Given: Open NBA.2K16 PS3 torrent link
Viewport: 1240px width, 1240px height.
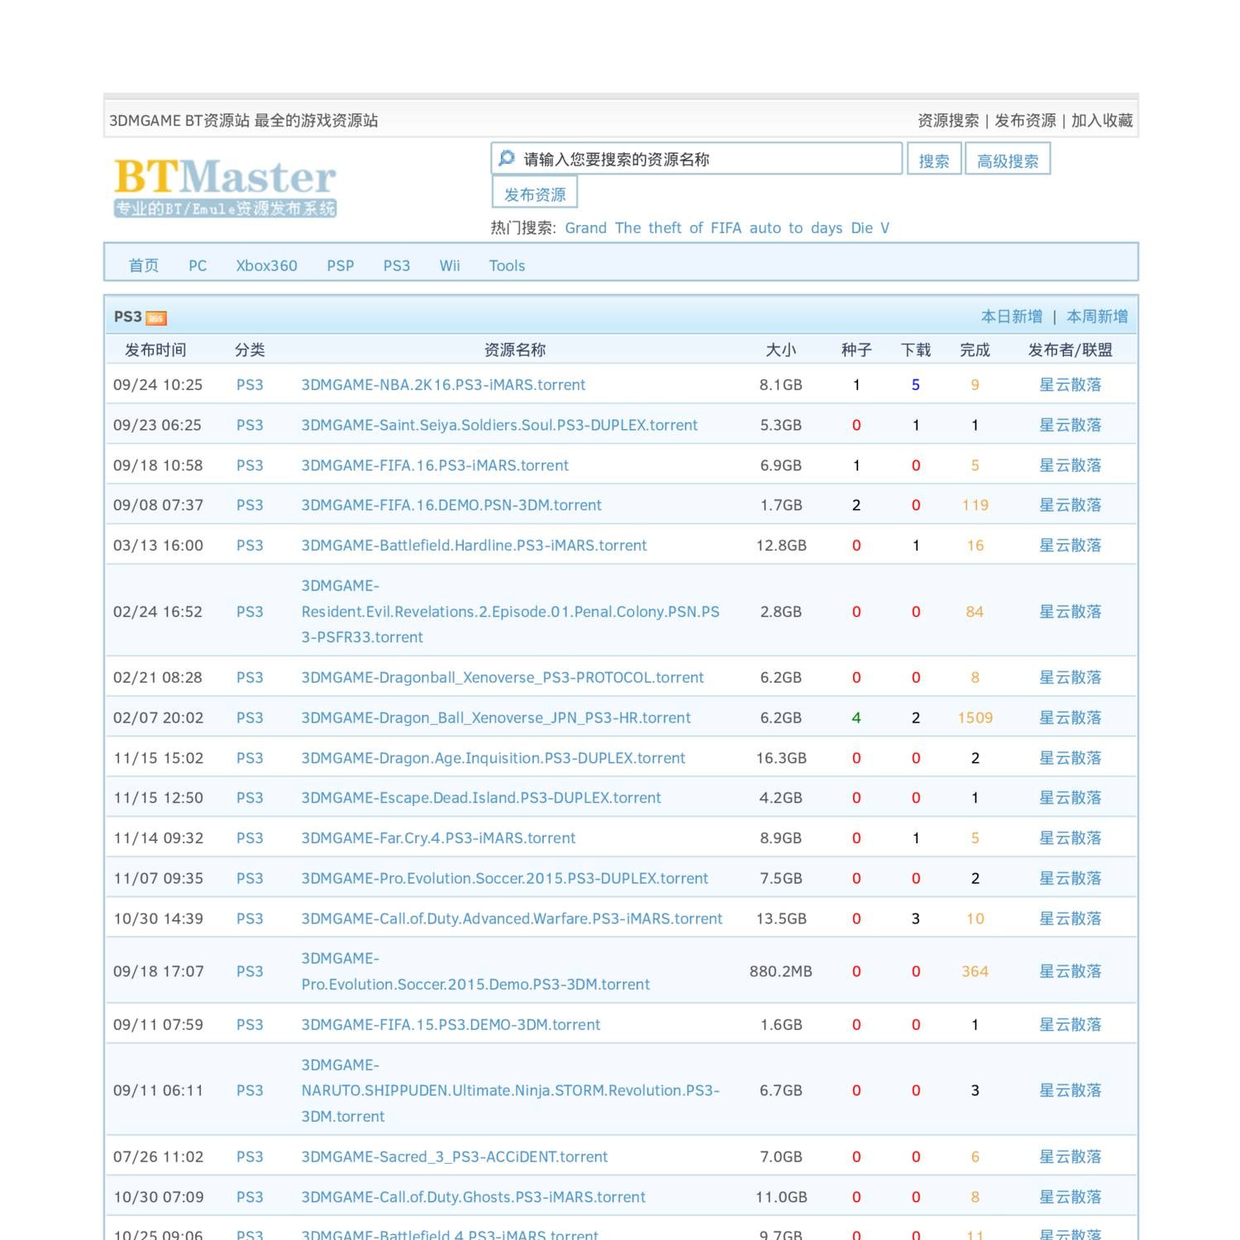Looking at the screenshot, I should [443, 384].
